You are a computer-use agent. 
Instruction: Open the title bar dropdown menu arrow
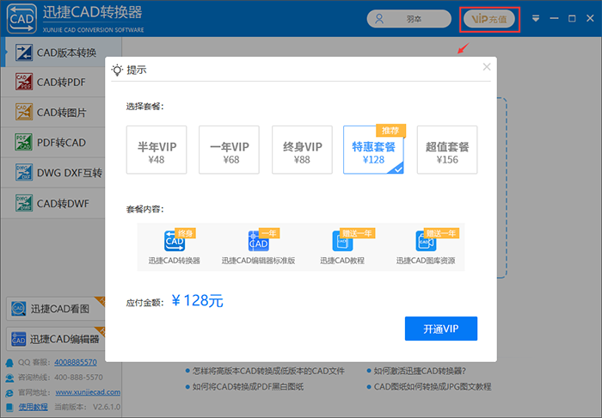pyautogui.click(x=536, y=18)
